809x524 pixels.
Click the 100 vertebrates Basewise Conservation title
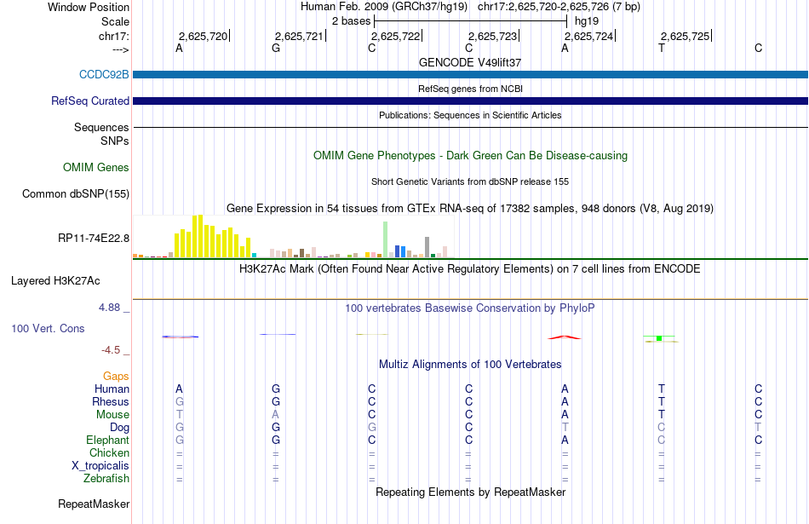point(470,308)
